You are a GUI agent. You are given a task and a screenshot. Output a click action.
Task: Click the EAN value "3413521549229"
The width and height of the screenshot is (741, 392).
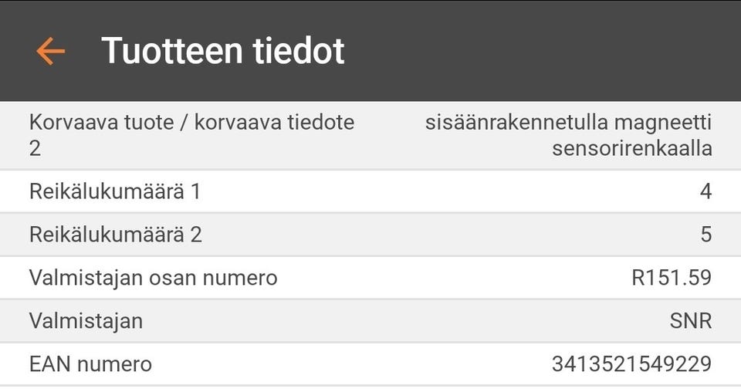pyautogui.click(x=631, y=363)
